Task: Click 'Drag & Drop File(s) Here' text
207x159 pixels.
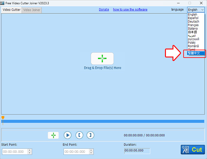Action: pyautogui.click(x=103, y=68)
